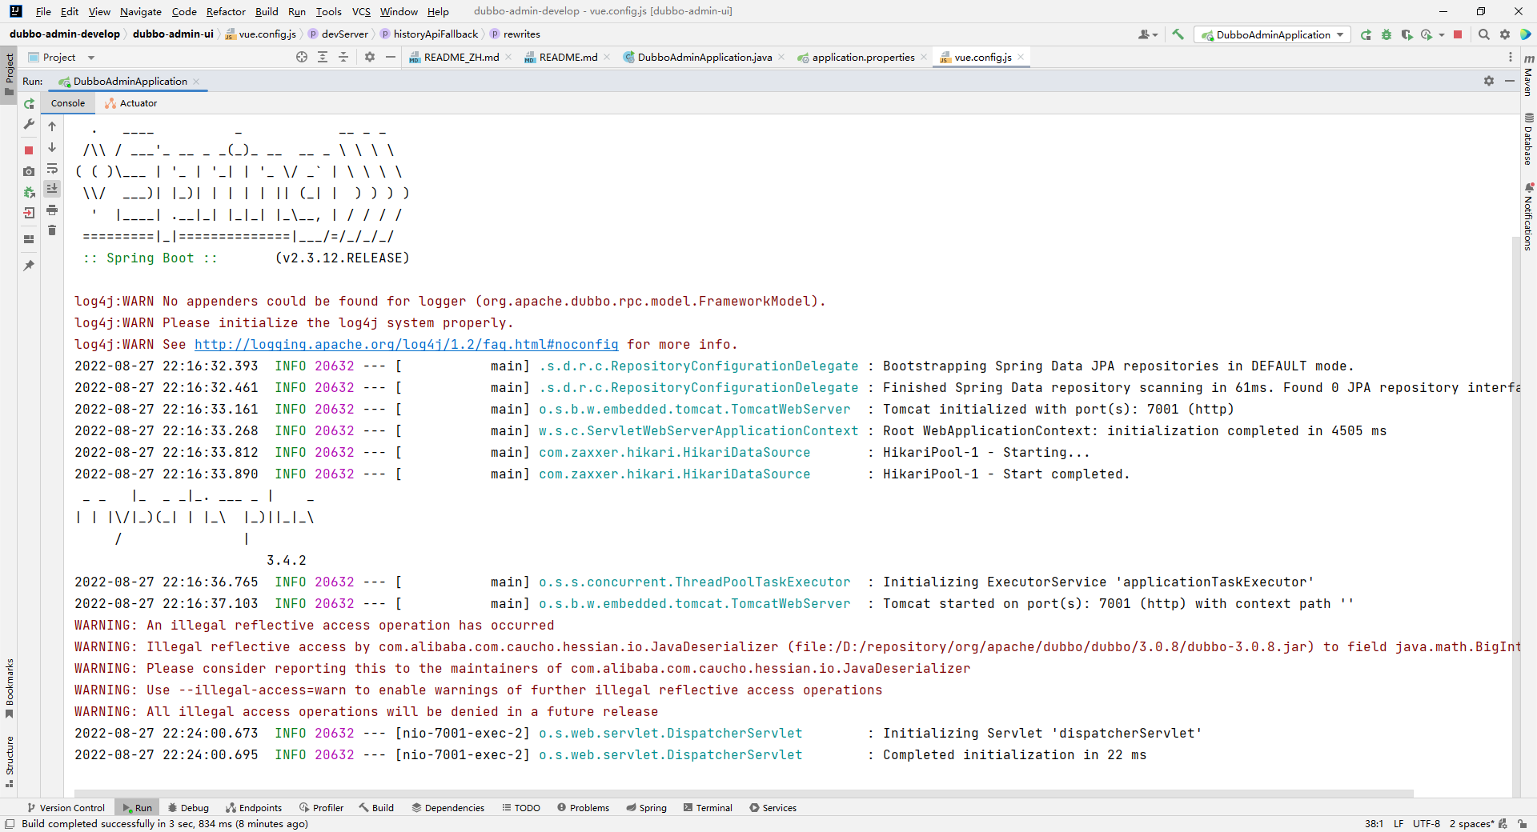Image resolution: width=1537 pixels, height=832 pixels.
Task: Rerun DubboAdminApplication from the Run panel
Action: pyautogui.click(x=29, y=104)
